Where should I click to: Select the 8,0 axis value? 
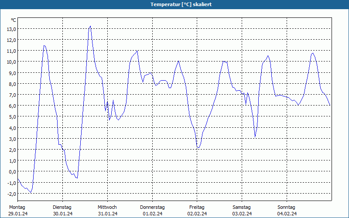pos(12,84)
